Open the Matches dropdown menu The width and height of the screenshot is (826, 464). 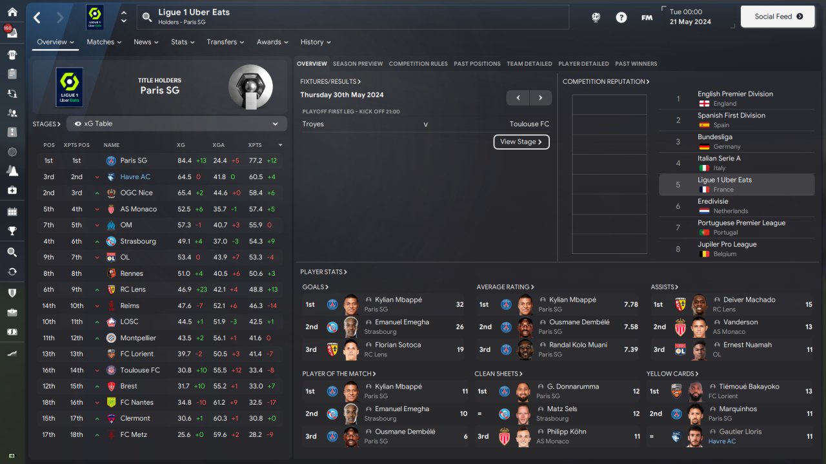(105, 42)
